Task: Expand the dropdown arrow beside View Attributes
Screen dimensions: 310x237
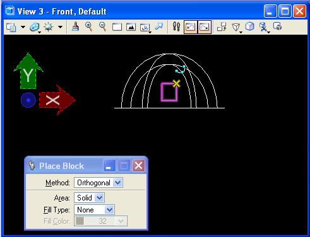Action: 23,27
